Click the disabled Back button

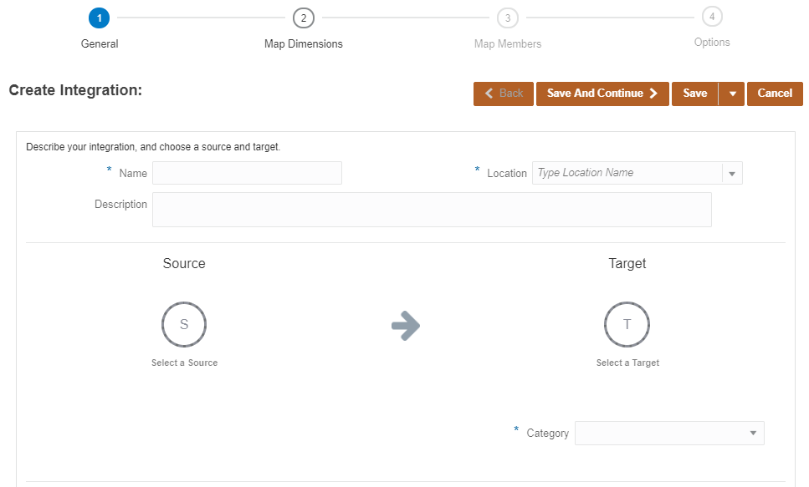coord(503,94)
